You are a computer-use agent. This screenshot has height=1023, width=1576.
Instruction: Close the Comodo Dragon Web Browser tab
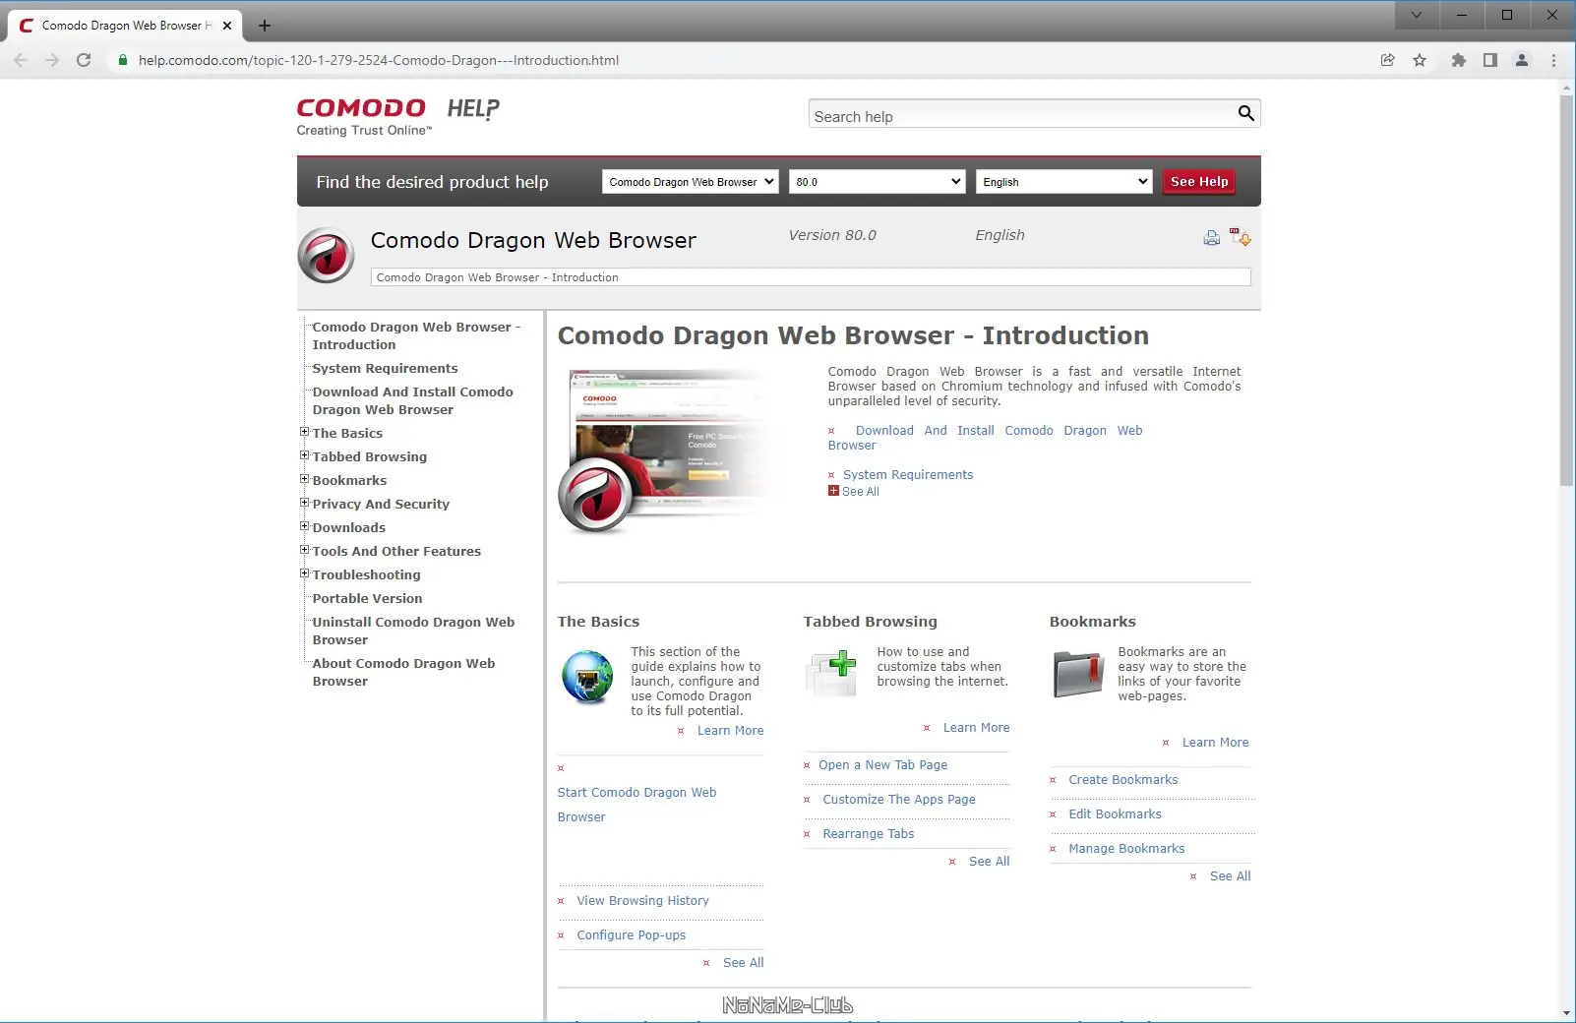[x=227, y=26]
